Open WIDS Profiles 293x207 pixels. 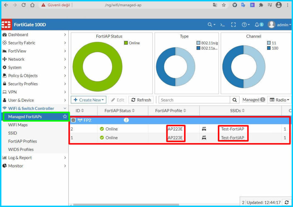pos(21,149)
